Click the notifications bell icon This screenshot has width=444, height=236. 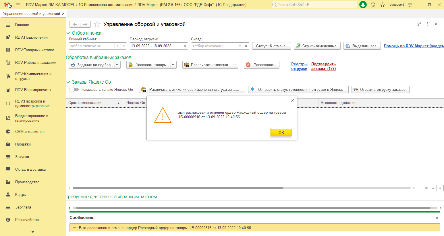363,5
